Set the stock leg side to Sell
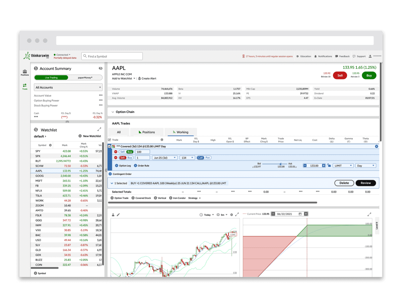Image resolution: width=402 pixels, height=308 pixels. pyautogui.click(x=122, y=152)
